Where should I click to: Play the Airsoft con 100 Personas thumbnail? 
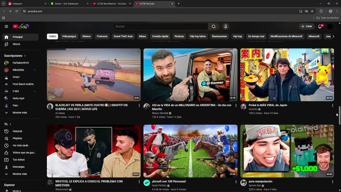[190, 151]
